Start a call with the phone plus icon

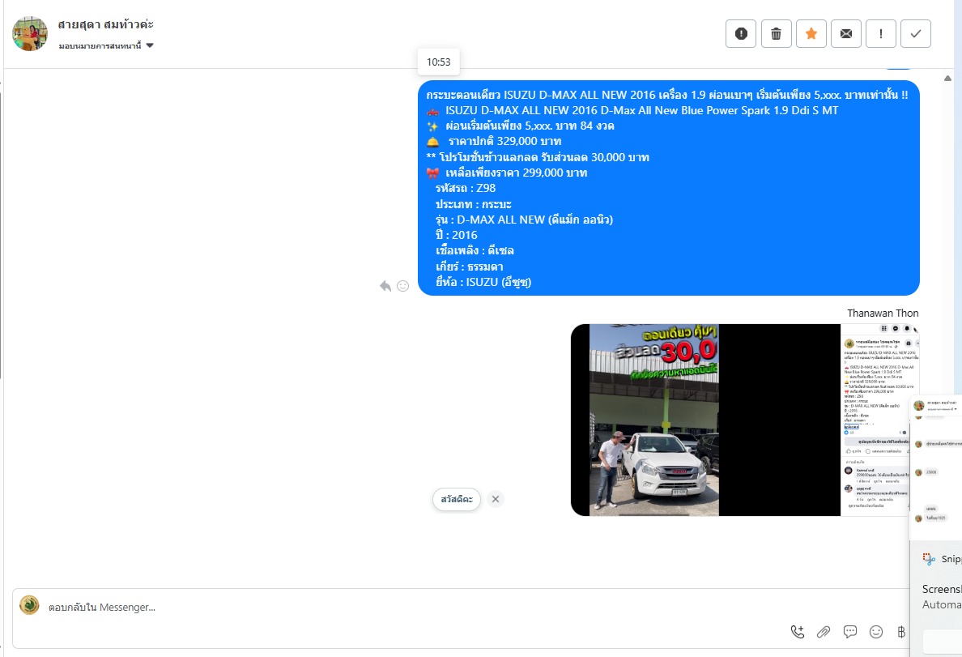[x=797, y=632]
